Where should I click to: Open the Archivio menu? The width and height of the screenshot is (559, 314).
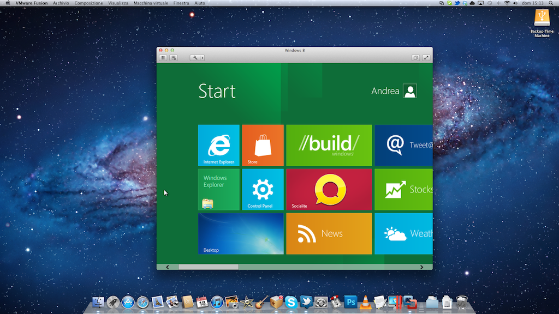click(x=61, y=3)
